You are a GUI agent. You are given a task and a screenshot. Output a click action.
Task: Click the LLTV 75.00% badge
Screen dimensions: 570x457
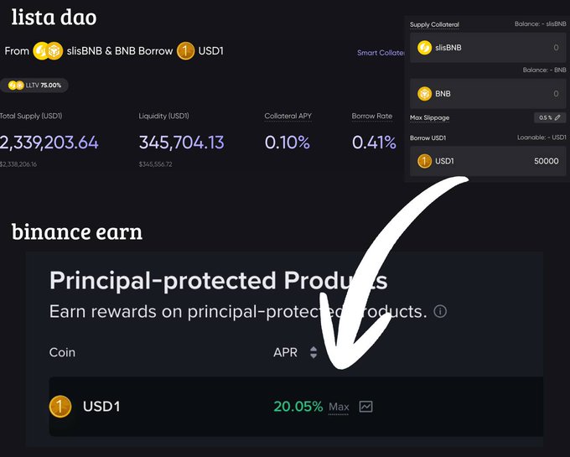pos(34,85)
